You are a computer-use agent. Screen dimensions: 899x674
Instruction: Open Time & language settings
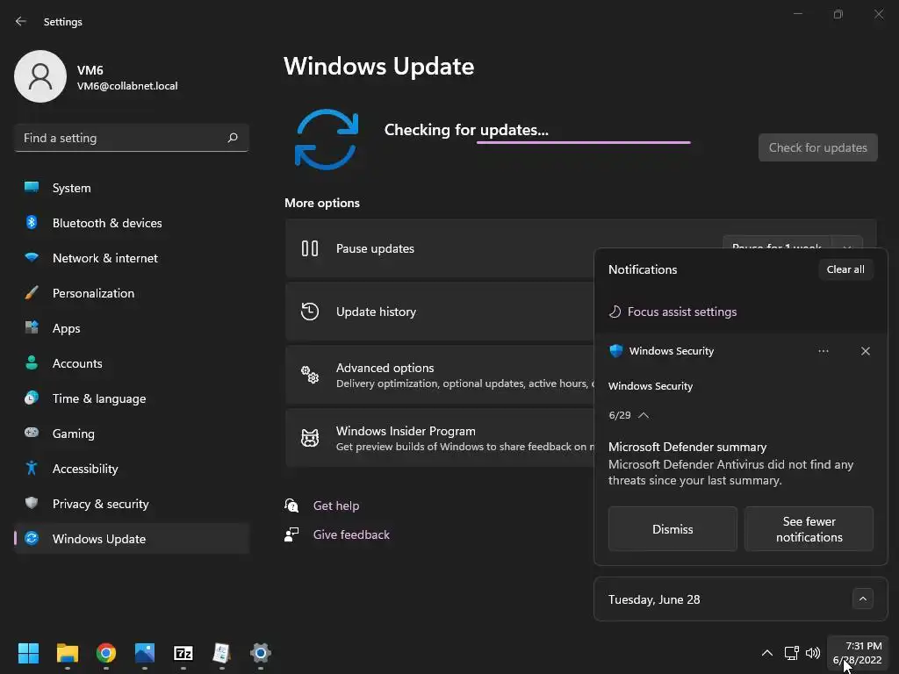(132, 398)
